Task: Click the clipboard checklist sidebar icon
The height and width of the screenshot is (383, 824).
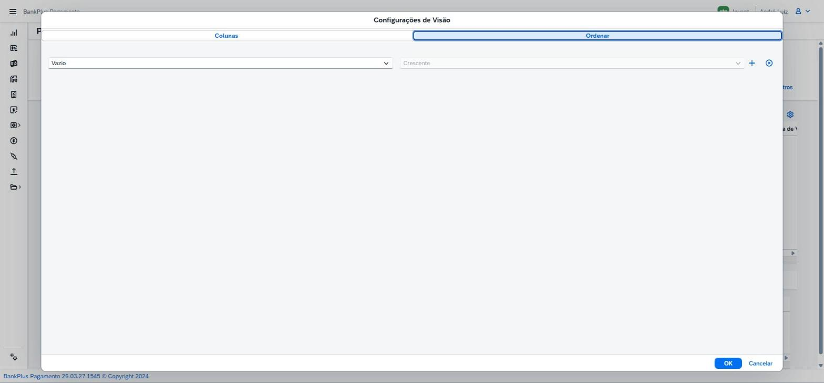Action: coord(14,95)
